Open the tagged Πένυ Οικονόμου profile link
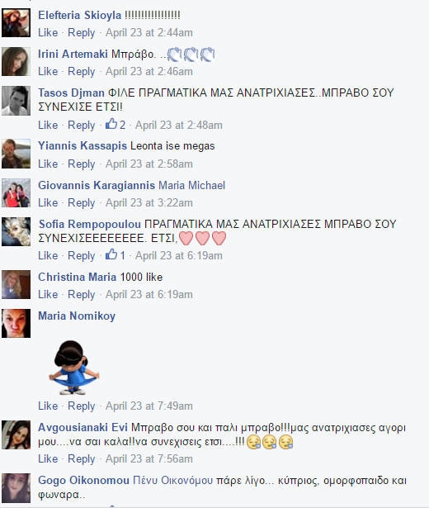This screenshot has height=508, width=429. 173,481
